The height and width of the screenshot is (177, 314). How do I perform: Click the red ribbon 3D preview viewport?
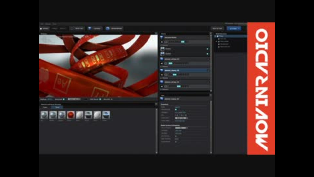tap(98, 66)
